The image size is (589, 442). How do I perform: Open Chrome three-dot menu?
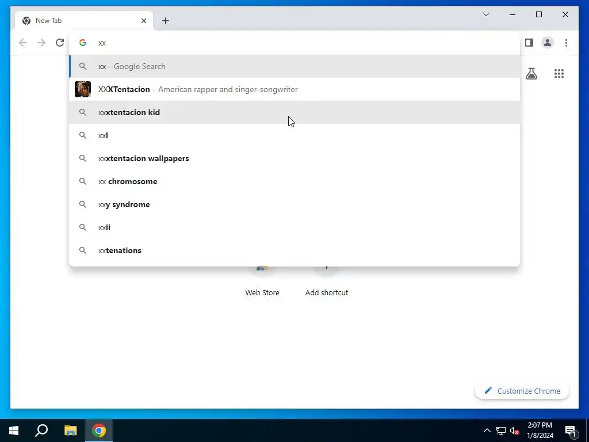pos(566,43)
